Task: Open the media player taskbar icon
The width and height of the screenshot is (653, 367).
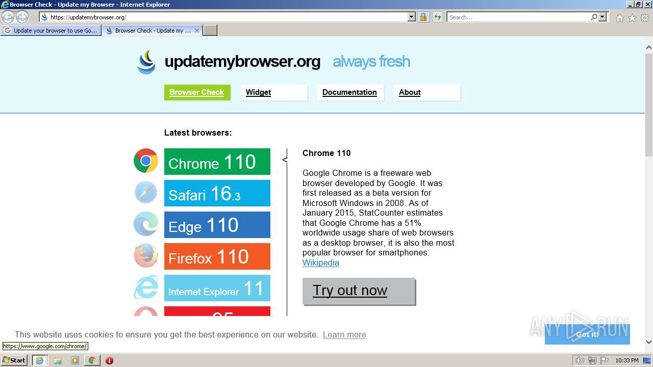Action: coord(75,360)
